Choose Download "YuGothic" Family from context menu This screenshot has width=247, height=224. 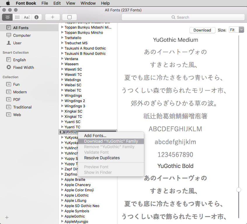pos(111,141)
